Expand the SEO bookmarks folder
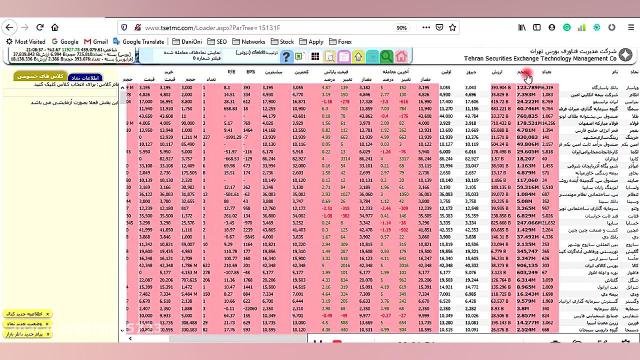This screenshot has width=640, height=360. pyautogui.click(x=217, y=42)
